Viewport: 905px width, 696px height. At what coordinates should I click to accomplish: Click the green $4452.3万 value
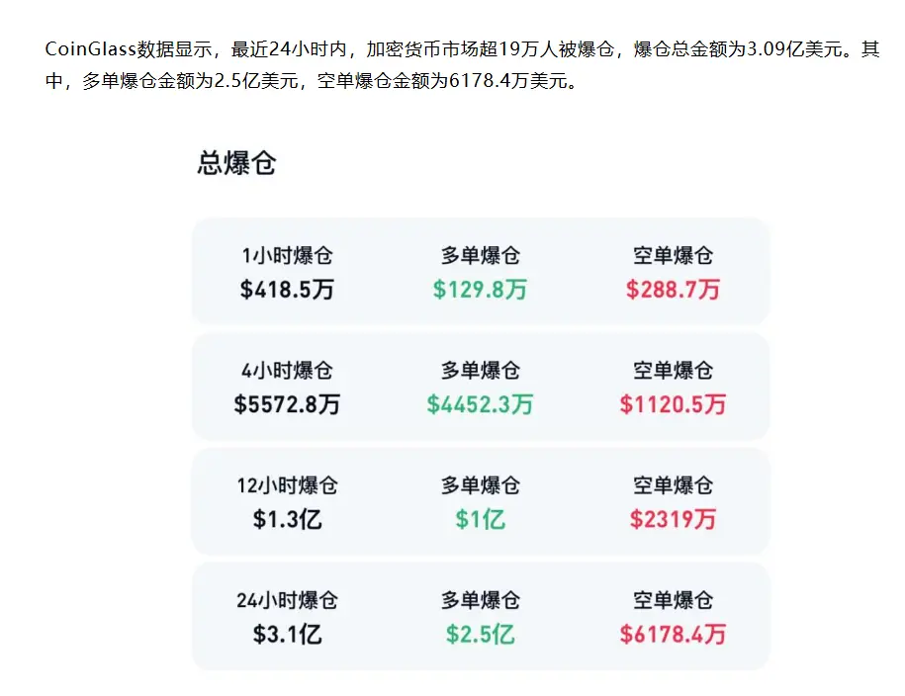tap(481, 404)
